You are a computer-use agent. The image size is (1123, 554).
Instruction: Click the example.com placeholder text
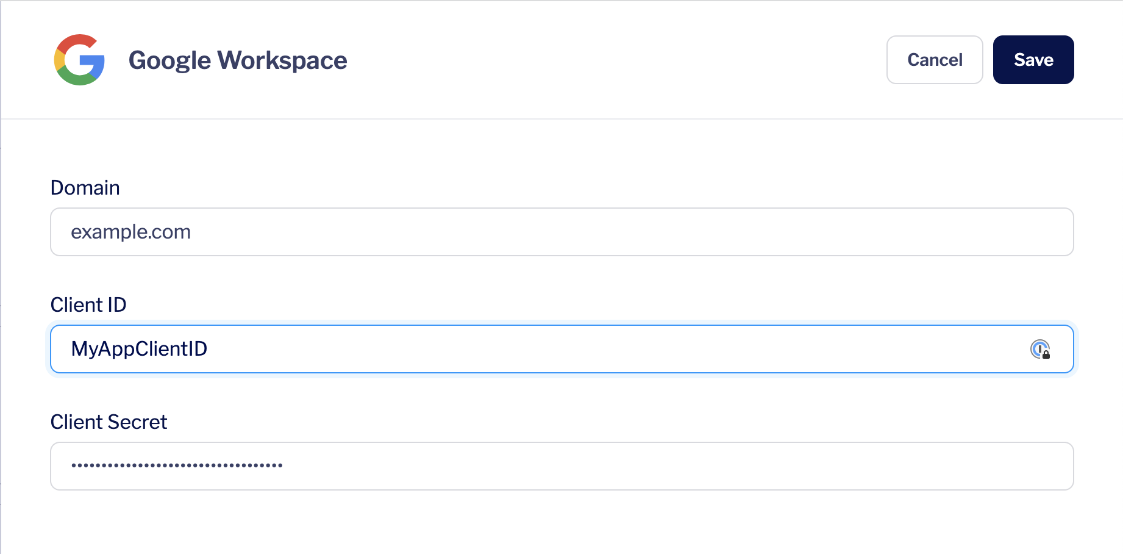(130, 232)
